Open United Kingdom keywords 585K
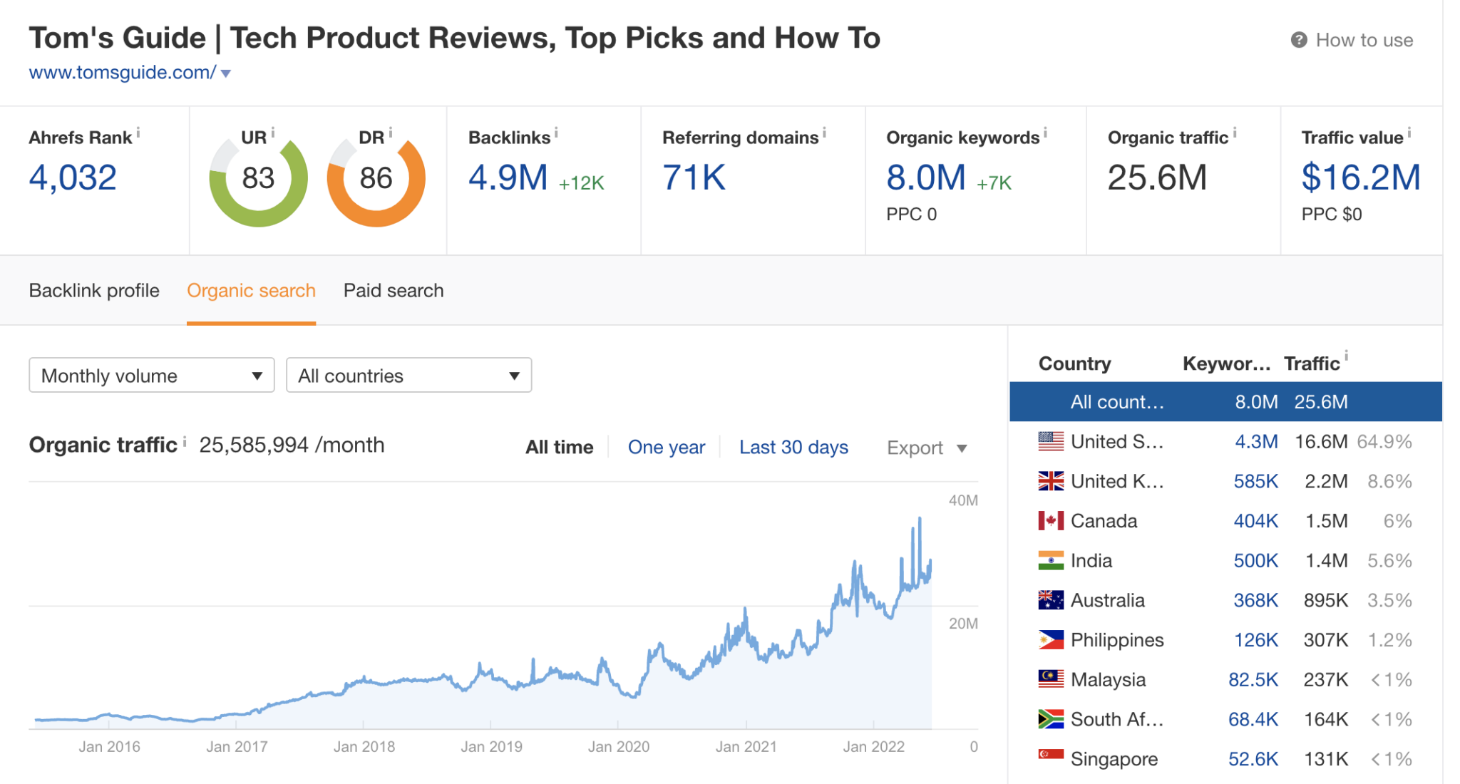Viewport: 1460px width, 784px height. pos(1255,482)
